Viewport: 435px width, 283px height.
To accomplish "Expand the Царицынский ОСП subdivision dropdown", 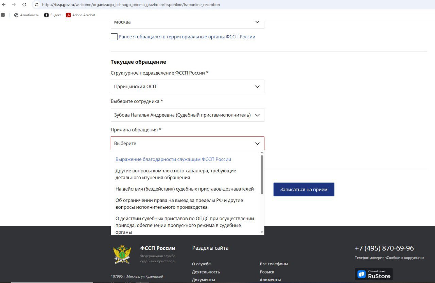I will coord(188,87).
